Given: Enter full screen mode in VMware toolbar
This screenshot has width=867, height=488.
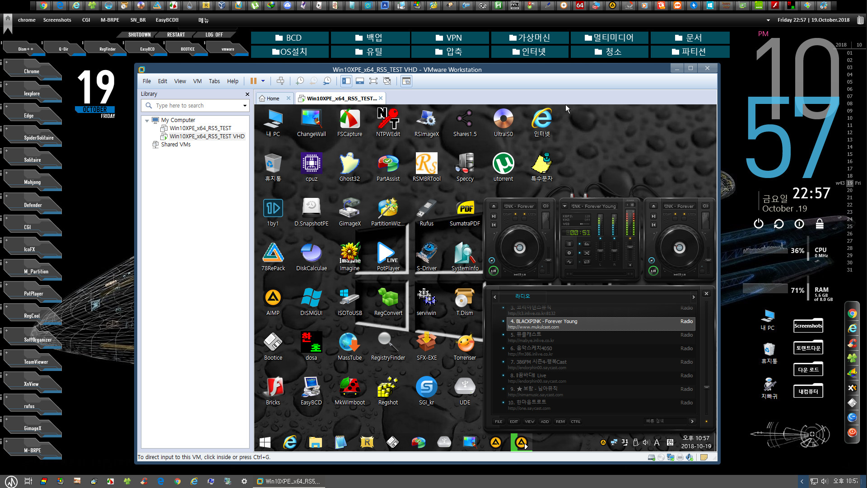Looking at the screenshot, I should (x=373, y=81).
